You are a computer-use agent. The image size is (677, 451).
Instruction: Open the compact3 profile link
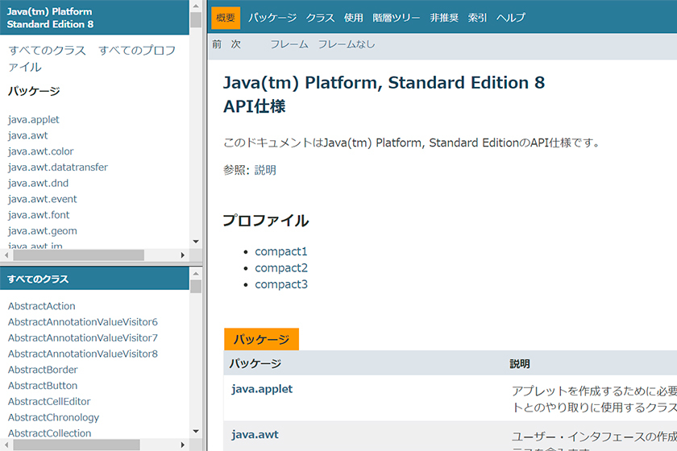tap(281, 284)
